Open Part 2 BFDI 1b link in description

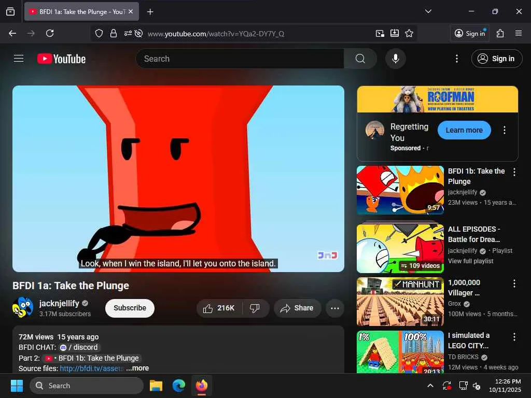coord(92,358)
